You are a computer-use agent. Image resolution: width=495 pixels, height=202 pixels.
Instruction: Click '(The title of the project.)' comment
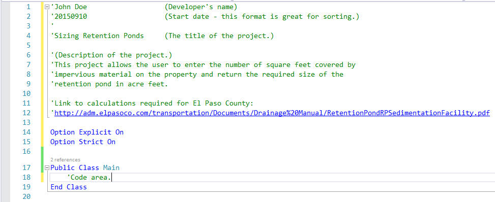219,36
